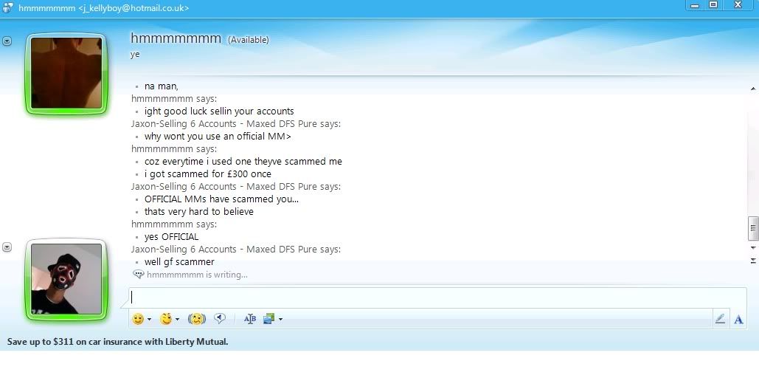Viewport: 759px width, 378px height.
Task: Open the font change icon
Action: 250,319
